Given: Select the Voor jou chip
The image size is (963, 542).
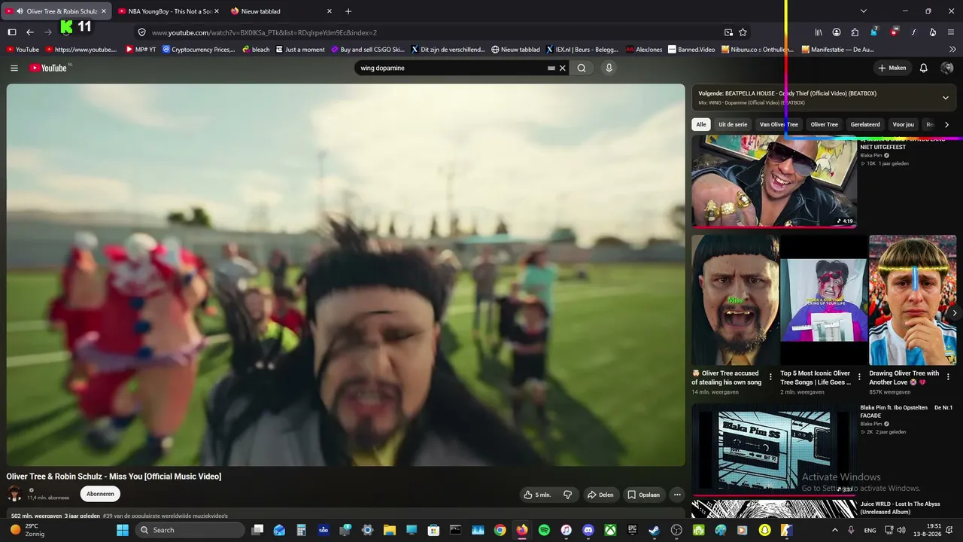Looking at the screenshot, I should tap(904, 124).
